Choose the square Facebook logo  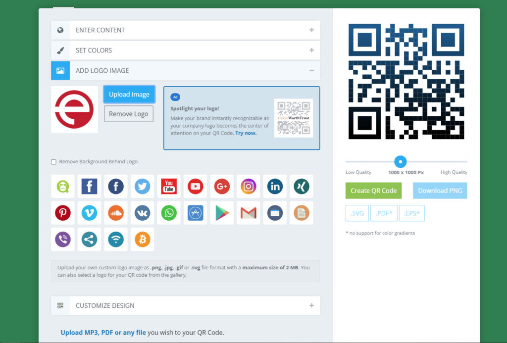click(89, 186)
